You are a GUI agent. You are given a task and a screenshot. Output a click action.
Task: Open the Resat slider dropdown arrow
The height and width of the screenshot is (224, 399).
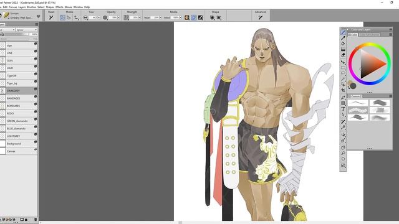pyautogui.click(x=160, y=17)
